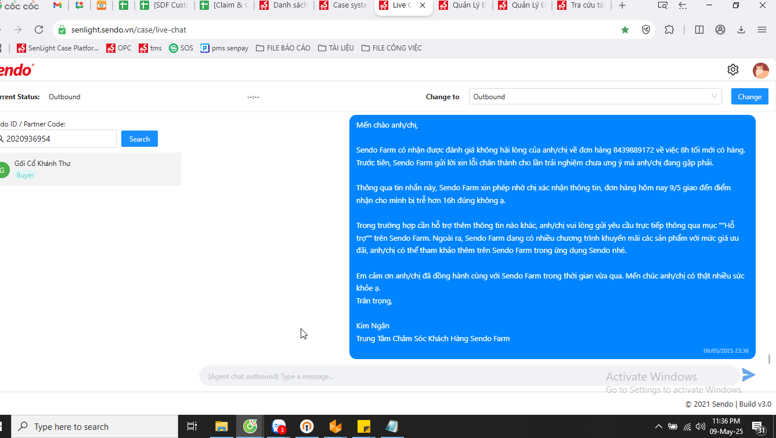776x438 pixels.
Task: Click the chat scrollbar thumb
Action: (770, 359)
